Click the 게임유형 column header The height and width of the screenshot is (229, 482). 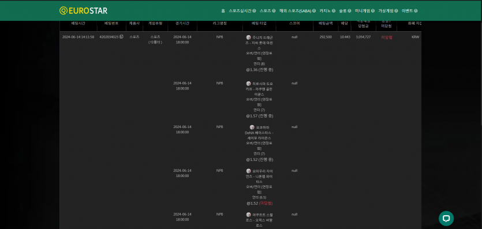(155, 23)
